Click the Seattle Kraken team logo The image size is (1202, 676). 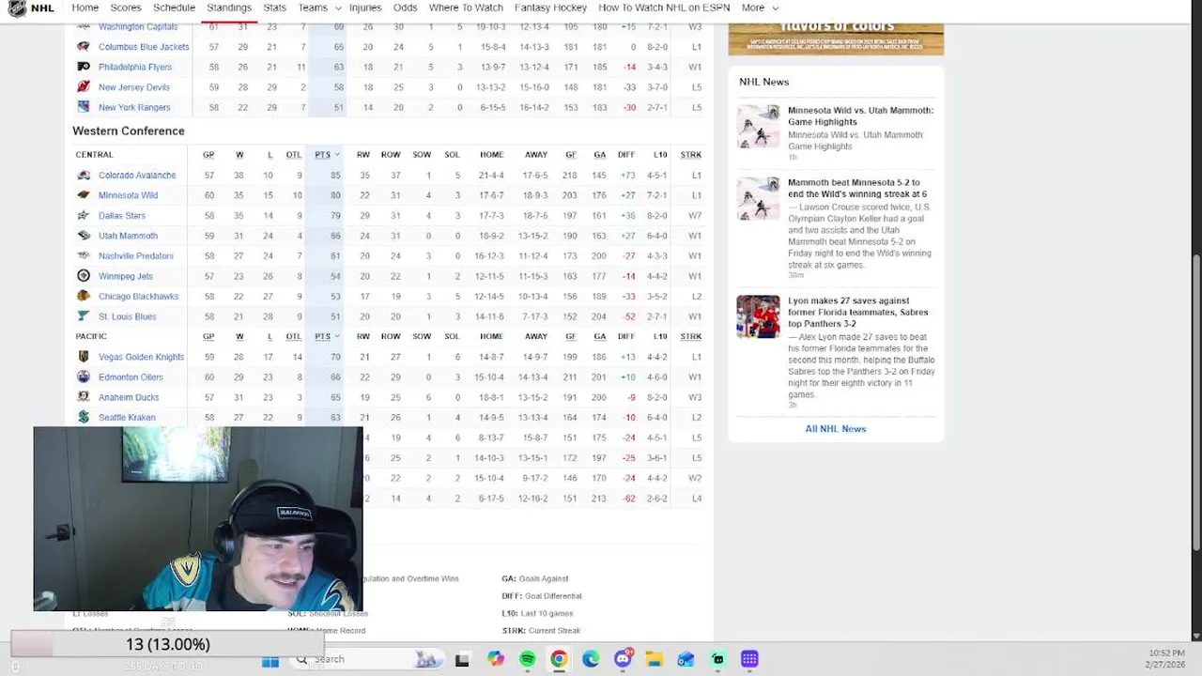point(84,417)
